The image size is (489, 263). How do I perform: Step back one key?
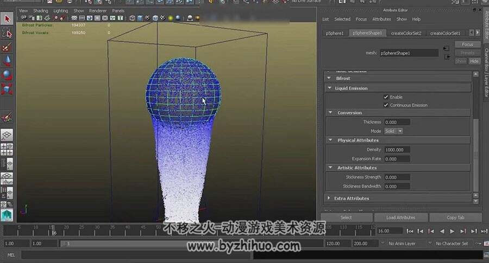(431, 231)
